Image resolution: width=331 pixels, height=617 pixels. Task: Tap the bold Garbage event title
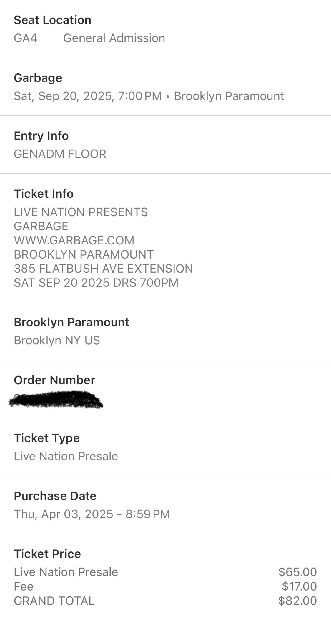click(x=38, y=78)
